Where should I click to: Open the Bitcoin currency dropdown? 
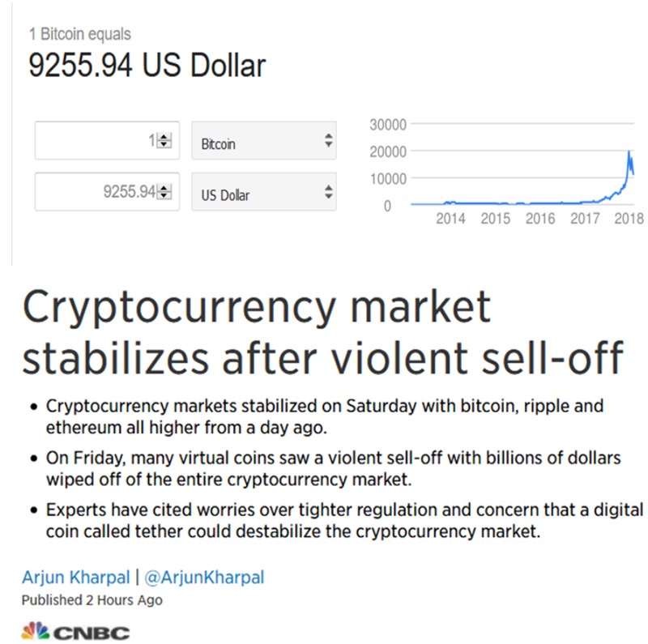pyautogui.click(x=264, y=140)
